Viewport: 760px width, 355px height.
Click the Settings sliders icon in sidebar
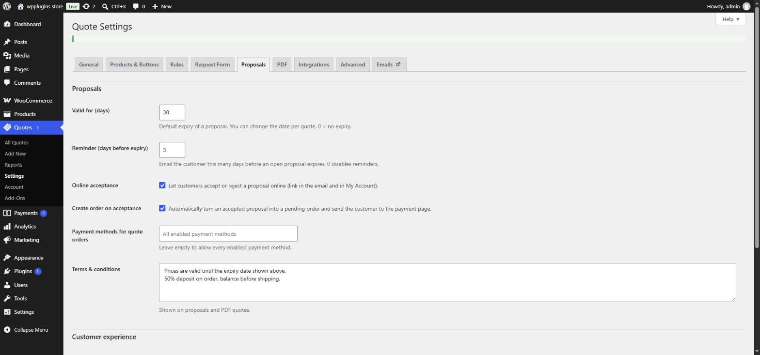(7, 312)
